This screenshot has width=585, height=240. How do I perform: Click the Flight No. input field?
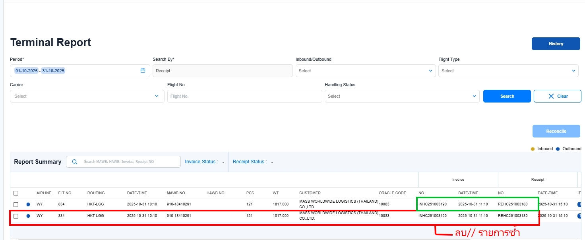(244, 96)
